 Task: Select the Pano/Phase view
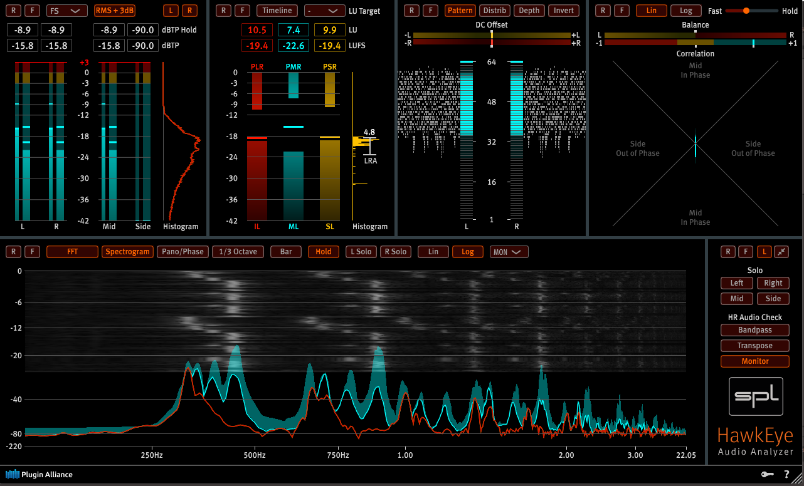183,252
